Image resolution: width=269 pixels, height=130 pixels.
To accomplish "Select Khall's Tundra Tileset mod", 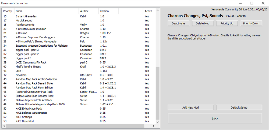I will [x=79, y=67].
